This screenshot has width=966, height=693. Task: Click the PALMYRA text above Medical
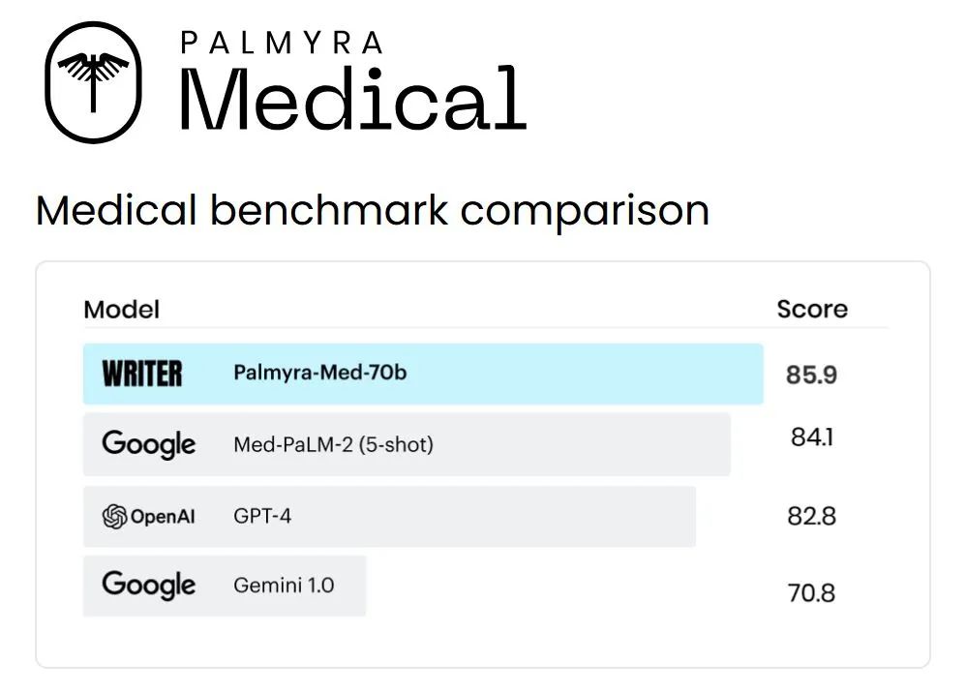pyautogui.click(x=282, y=43)
